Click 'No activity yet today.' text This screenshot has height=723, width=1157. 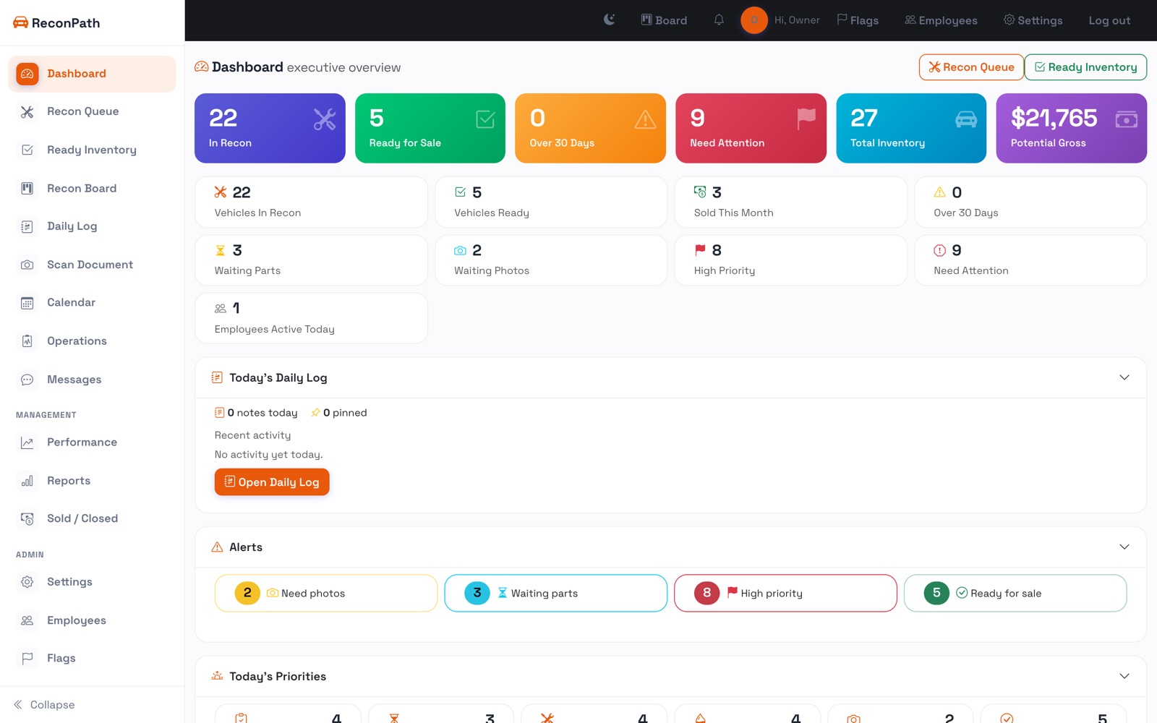(x=269, y=455)
